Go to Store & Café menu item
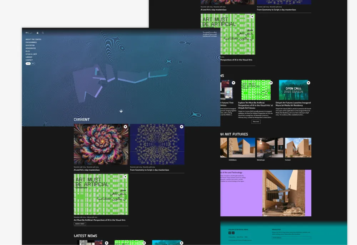 (x=31, y=54)
